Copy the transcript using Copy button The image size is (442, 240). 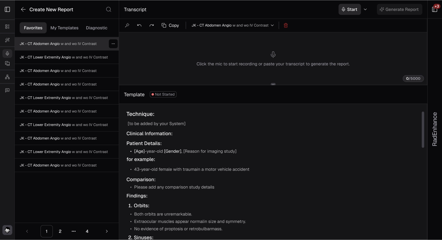(170, 25)
